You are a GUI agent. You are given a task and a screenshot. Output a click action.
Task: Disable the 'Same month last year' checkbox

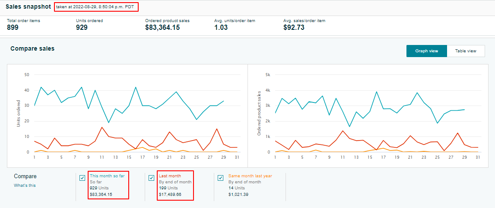(221, 178)
